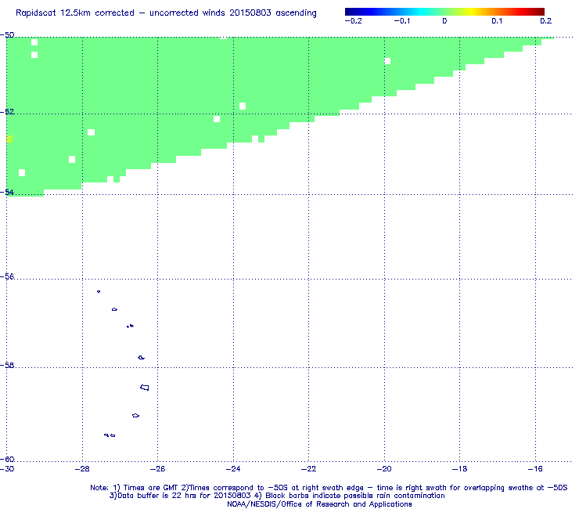Image resolution: width=579 pixels, height=509 pixels.
Task: Click the colorbar label '-0.2'
Action: [354, 21]
